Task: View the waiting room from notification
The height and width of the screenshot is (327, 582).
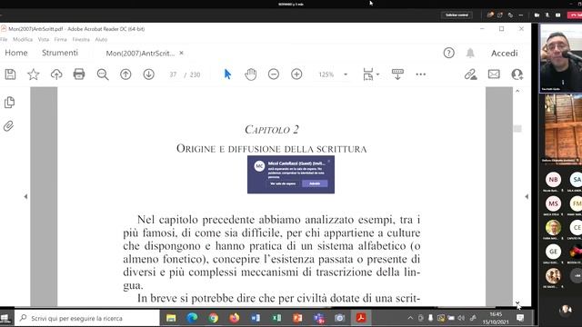Action: pos(283,183)
